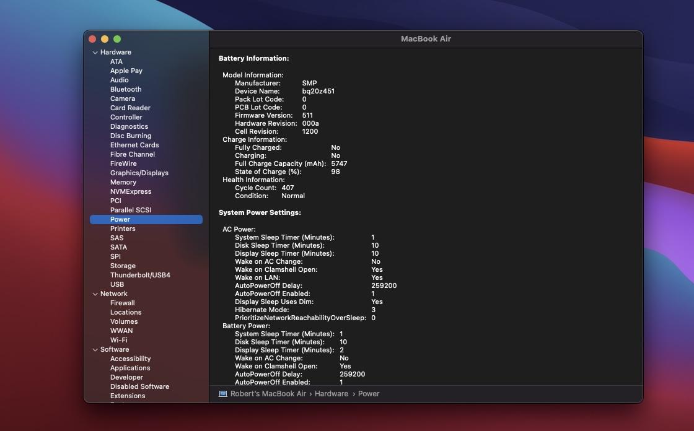Collapse the Hardware section chevron
Image resolution: width=694 pixels, height=431 pixels.
tap(95, 52)
